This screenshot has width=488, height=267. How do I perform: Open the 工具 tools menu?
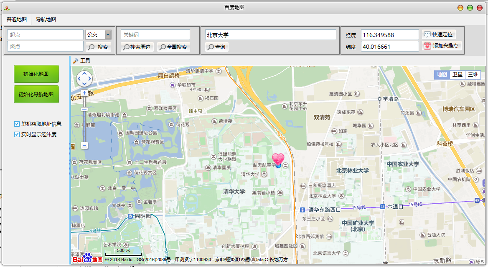tap(81, 60)
